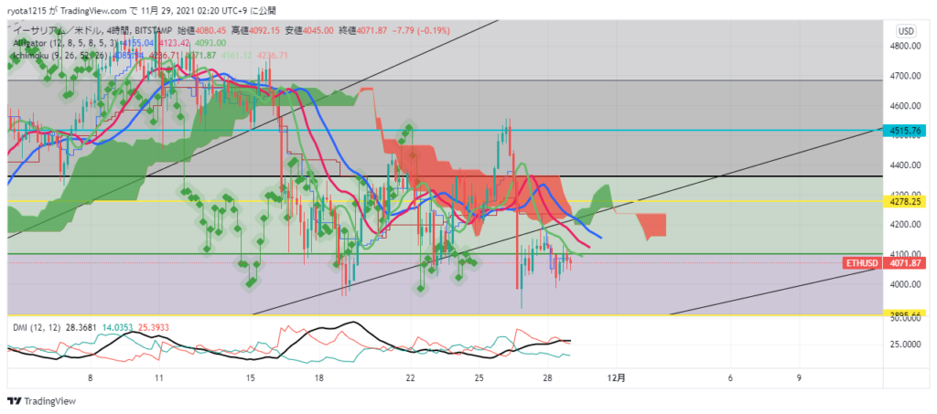Click the red 4071.87 current price tag
Image resolution: width=937 pixels, height=414 pixels.
point(909,263)
